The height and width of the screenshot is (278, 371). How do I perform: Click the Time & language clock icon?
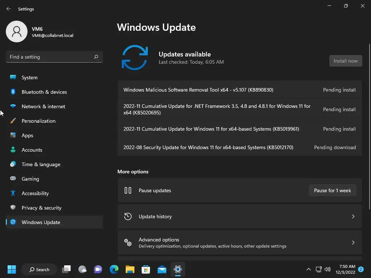pos(13,164)
